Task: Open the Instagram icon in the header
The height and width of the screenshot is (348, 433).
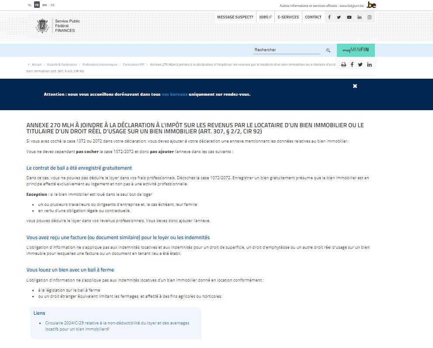Action: (x=369, y=17)
